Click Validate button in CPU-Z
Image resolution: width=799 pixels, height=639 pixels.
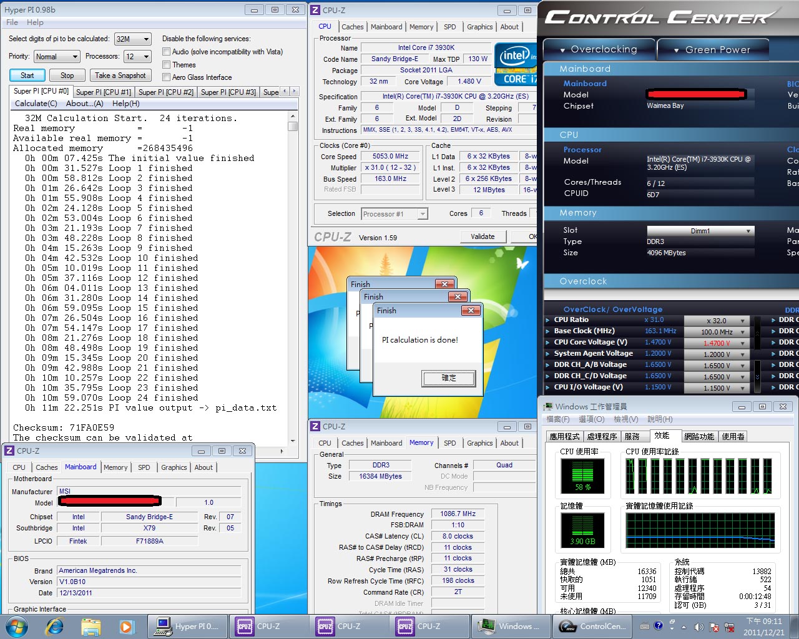click(x=483, y=237)
